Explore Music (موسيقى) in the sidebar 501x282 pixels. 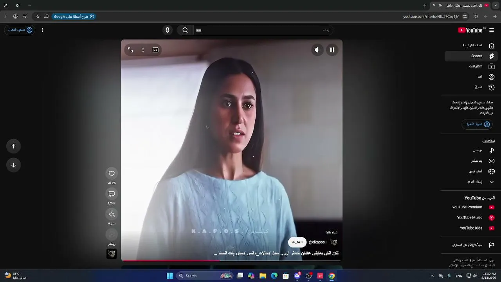point(471,150)
